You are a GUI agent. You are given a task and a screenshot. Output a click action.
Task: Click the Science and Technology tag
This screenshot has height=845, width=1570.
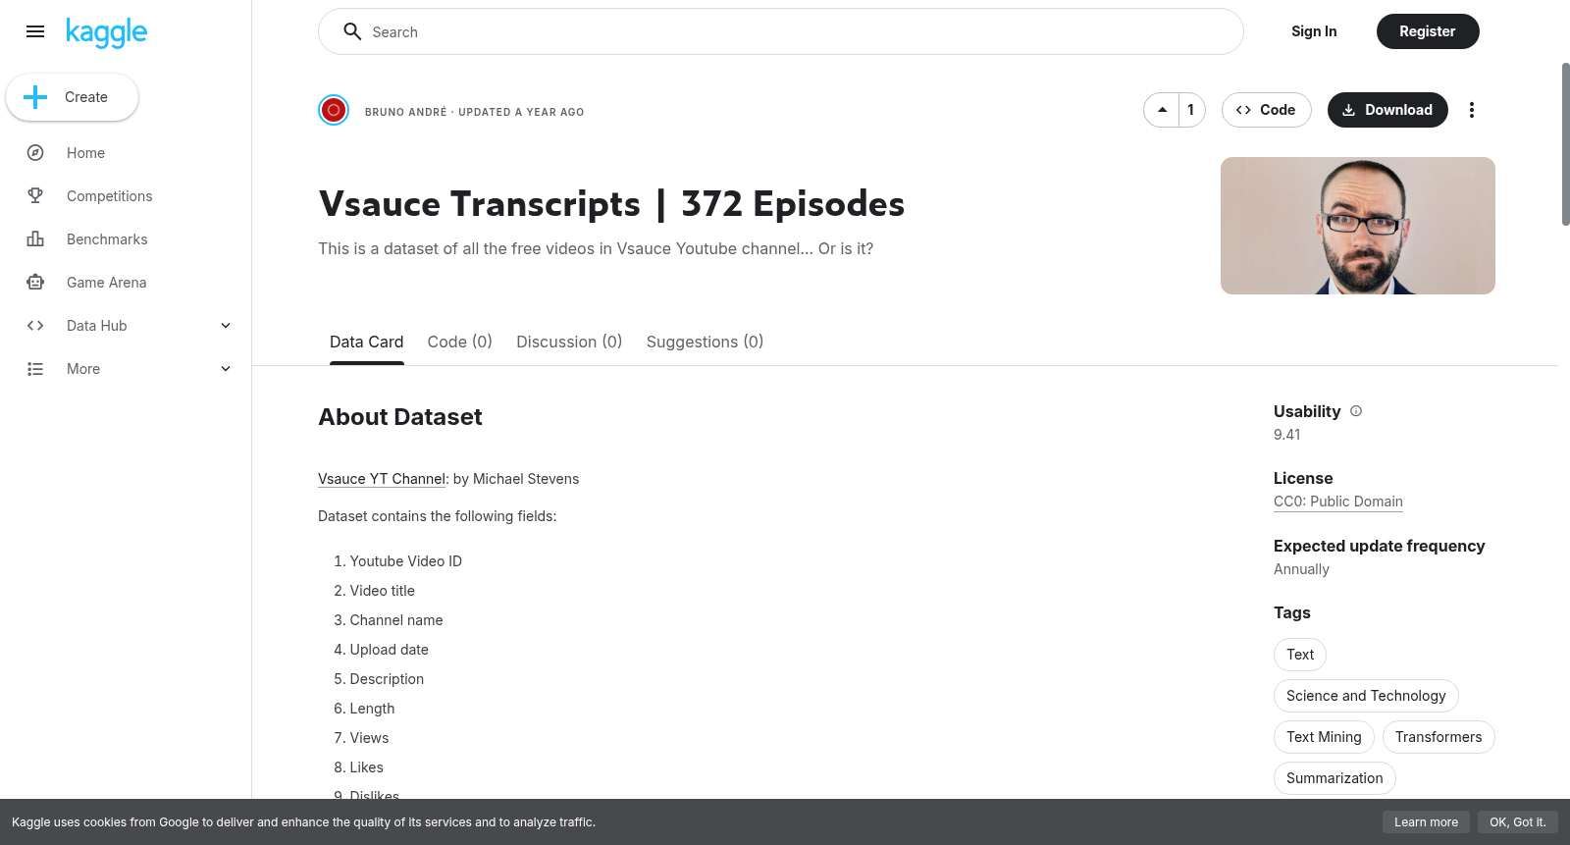click(x=1366, y=696)
